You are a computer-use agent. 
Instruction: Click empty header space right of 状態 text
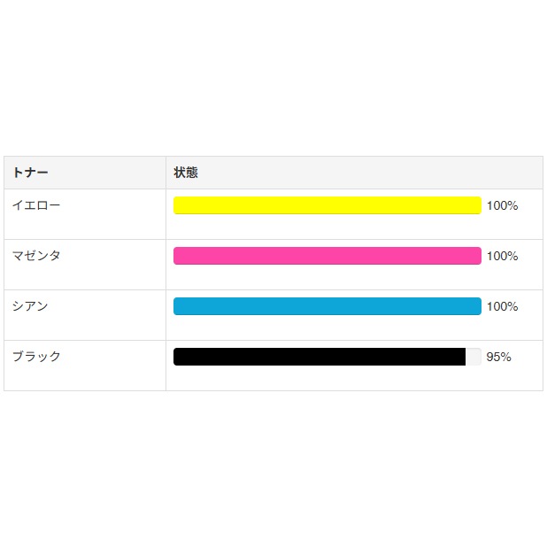372,173
